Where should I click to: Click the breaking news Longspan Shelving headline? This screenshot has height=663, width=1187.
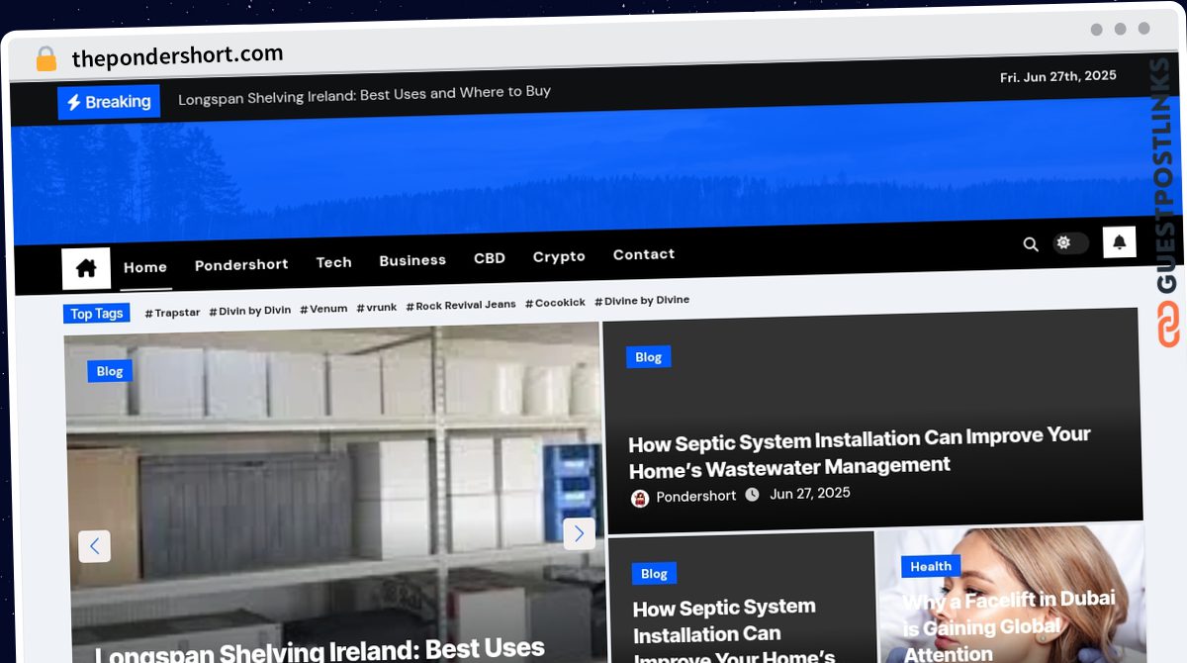click(x=364, y=93)
